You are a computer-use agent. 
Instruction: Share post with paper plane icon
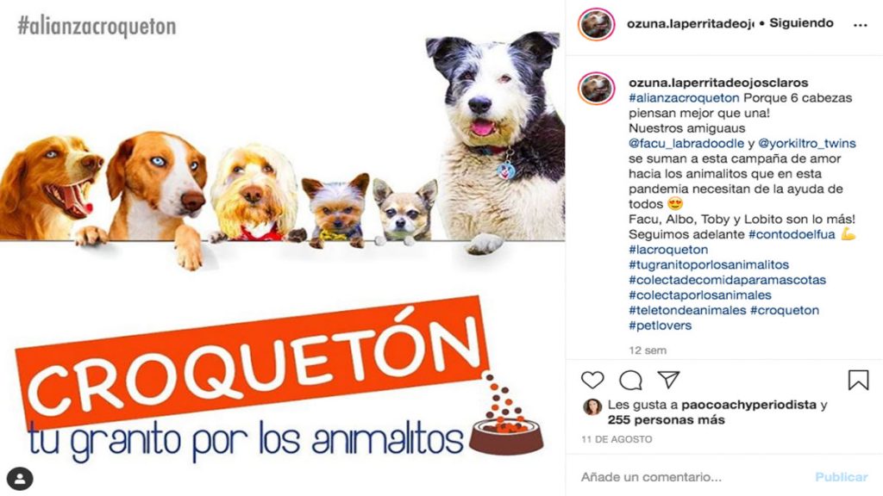pos(668,380)
